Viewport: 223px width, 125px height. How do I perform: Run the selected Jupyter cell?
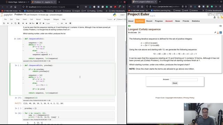[x=32, y=23]
